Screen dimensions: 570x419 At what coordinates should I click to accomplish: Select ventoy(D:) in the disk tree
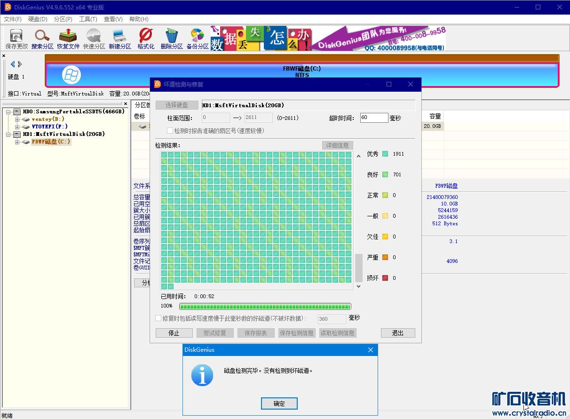(x=48, y=119)
